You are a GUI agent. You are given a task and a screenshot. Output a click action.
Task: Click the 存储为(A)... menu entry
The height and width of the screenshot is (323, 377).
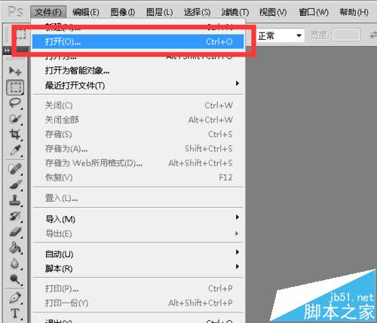(x=138, y=148)
